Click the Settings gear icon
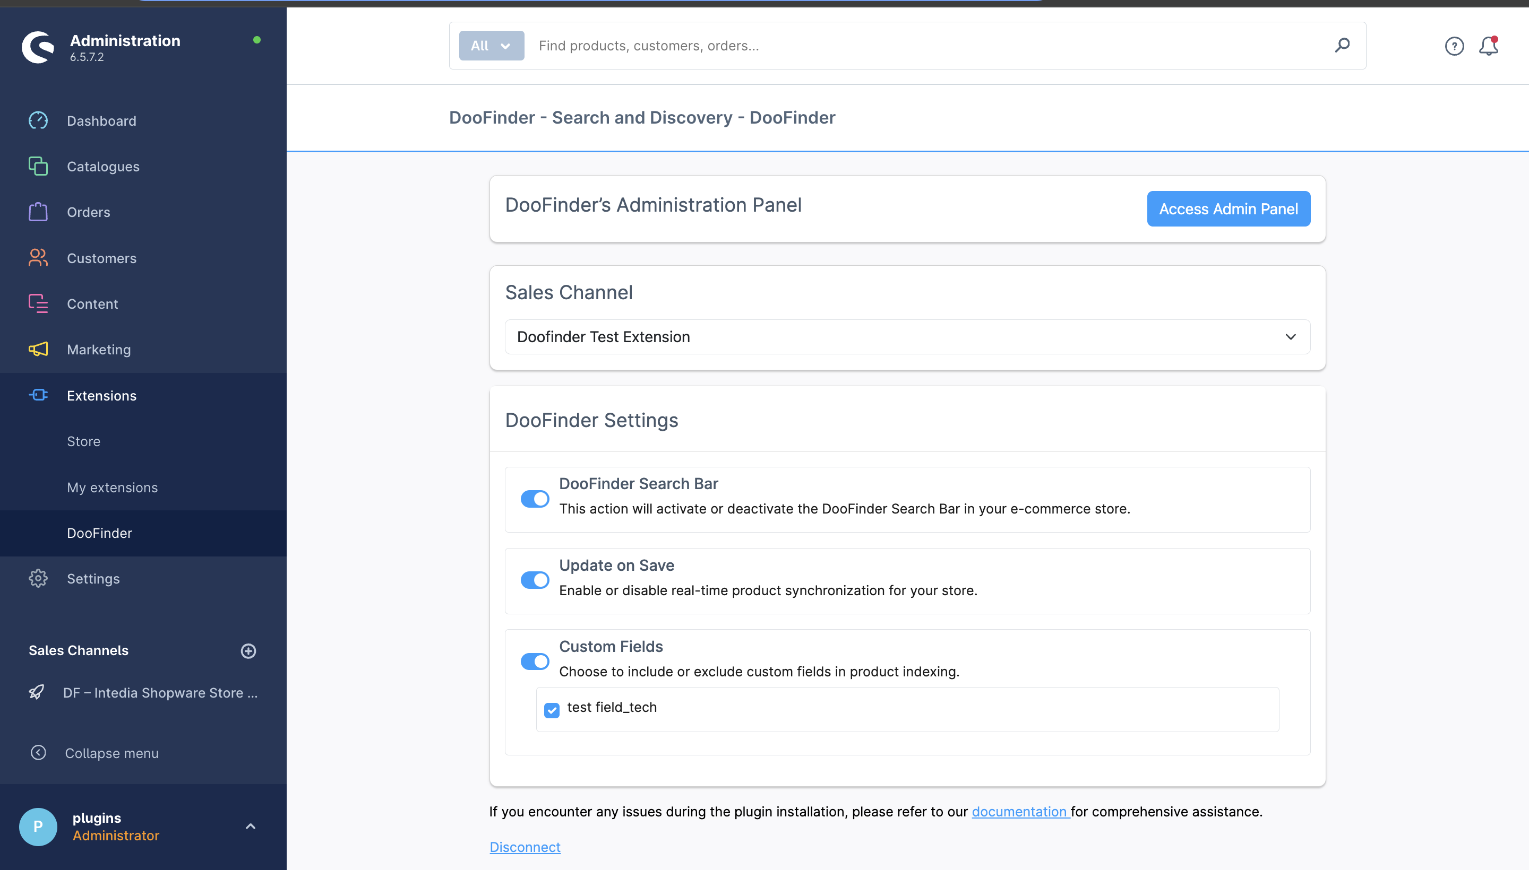1529x870 pixels. 38,578
